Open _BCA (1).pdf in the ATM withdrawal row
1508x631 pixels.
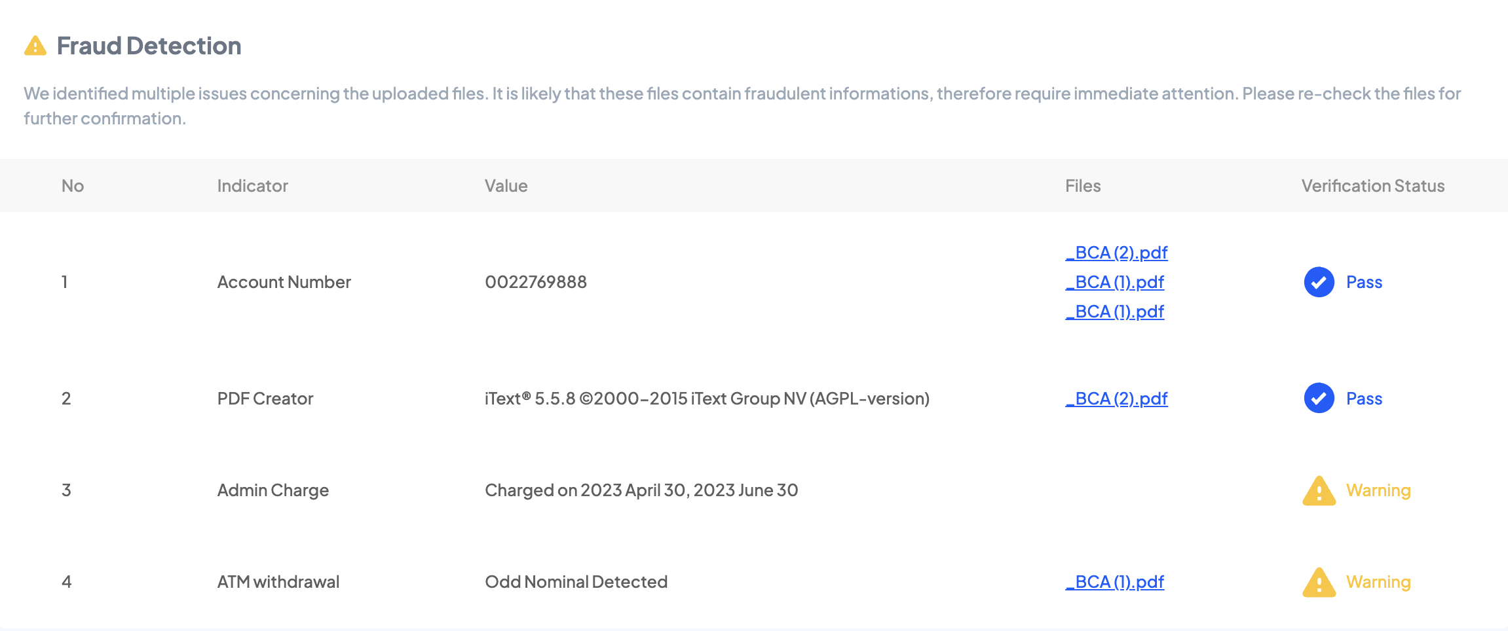[1114, 582]
